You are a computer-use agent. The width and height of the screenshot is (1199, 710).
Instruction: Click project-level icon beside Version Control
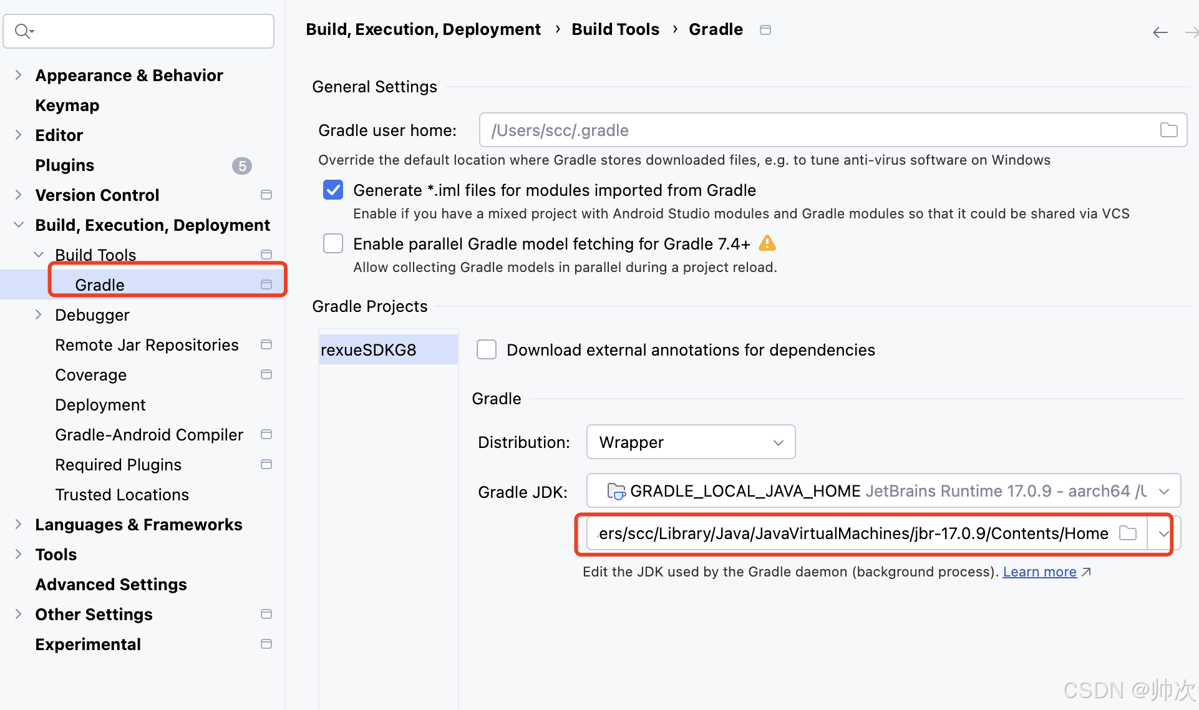click(266, 195)
